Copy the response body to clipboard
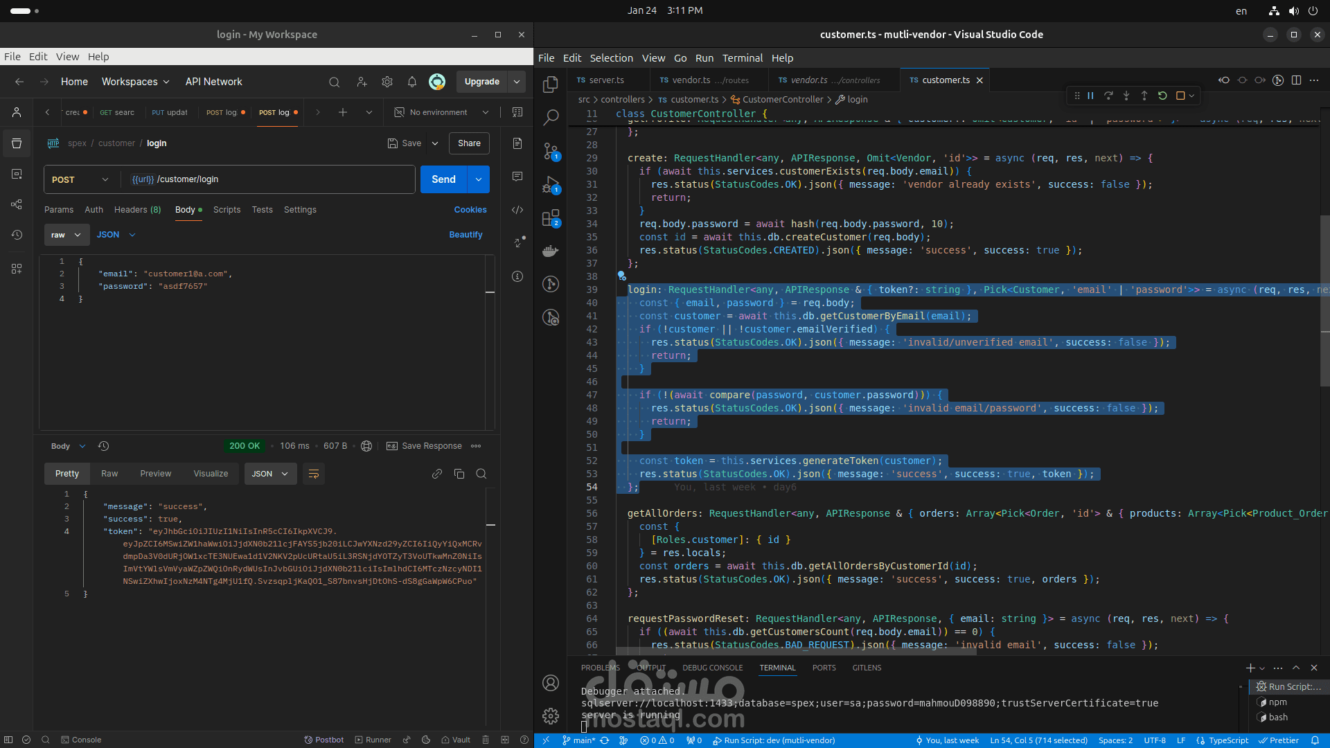The height and width of the screenshot is (748, 1330). pyautogui.click(x=459, y=474)
